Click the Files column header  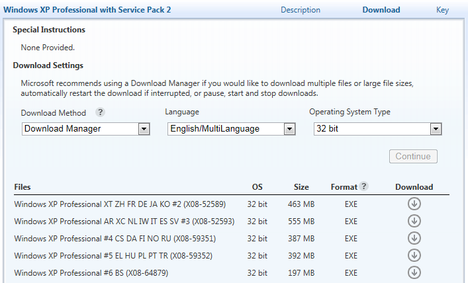tap(23, 187)
